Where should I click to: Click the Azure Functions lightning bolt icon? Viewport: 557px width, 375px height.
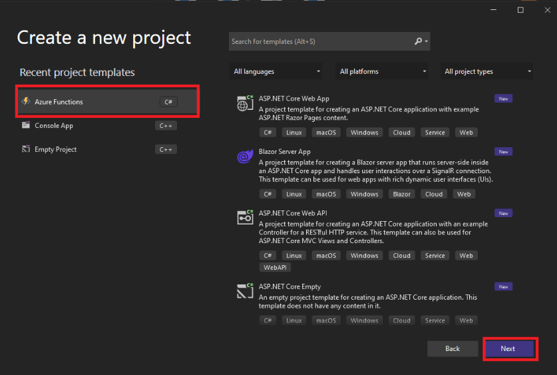tap(26, 102)
